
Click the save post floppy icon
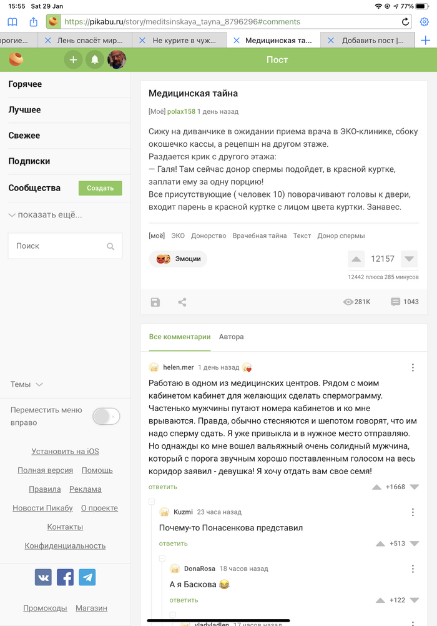point(155,302)
